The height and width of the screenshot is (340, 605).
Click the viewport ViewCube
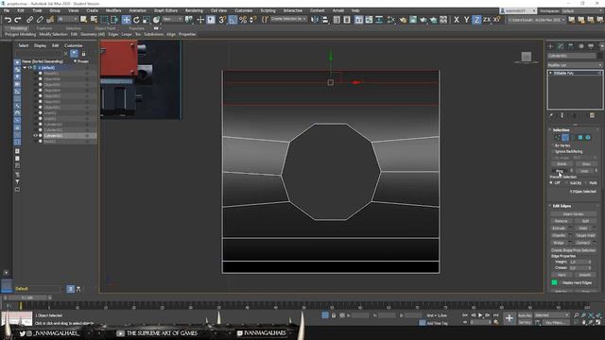pyautogui.click(x=527, y=57)
